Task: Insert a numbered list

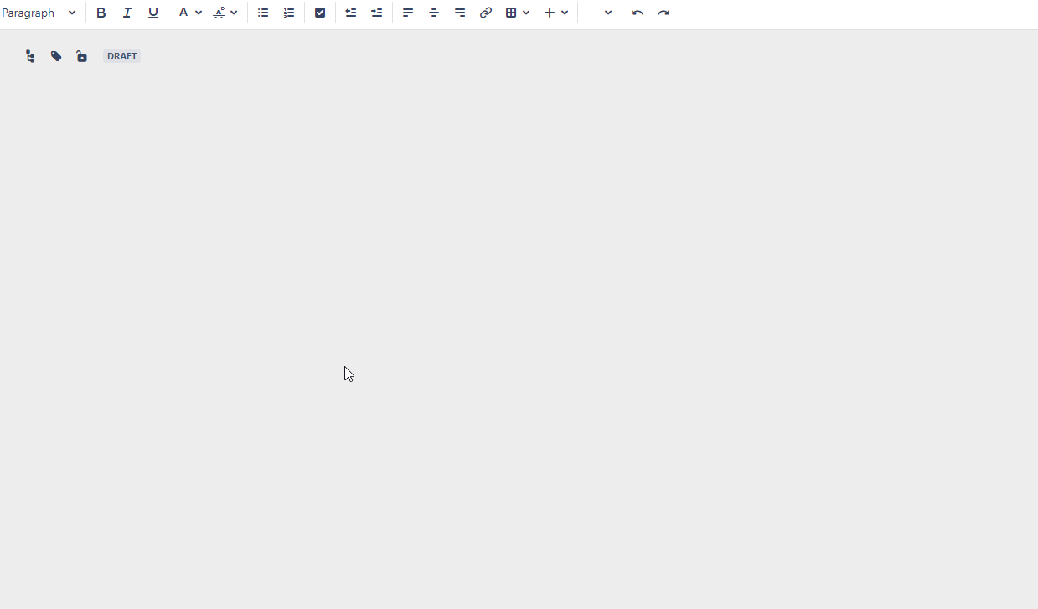Action: pyautogui.click(x=289, y=13)
